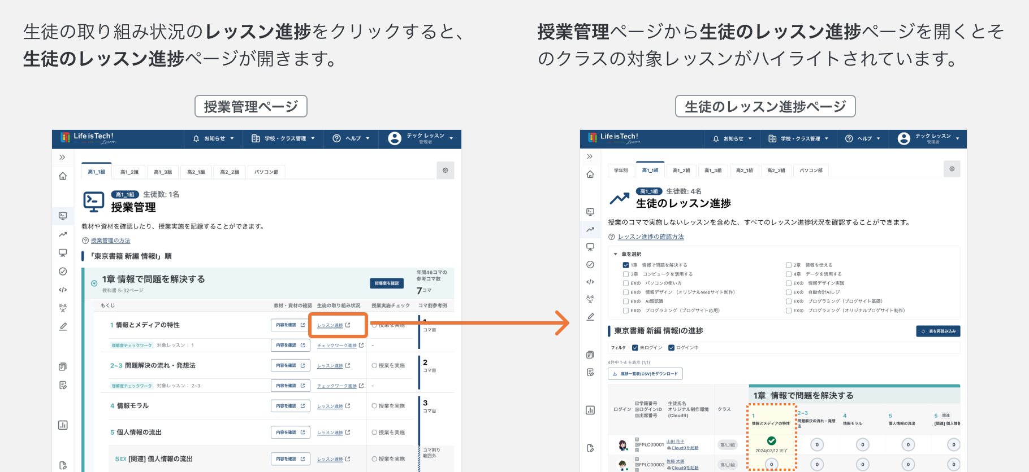Open the trend-line progress icon in the 授業管理 page sidebar
The height and width of the screenshot is (472, 1029).
click(63, 234)
